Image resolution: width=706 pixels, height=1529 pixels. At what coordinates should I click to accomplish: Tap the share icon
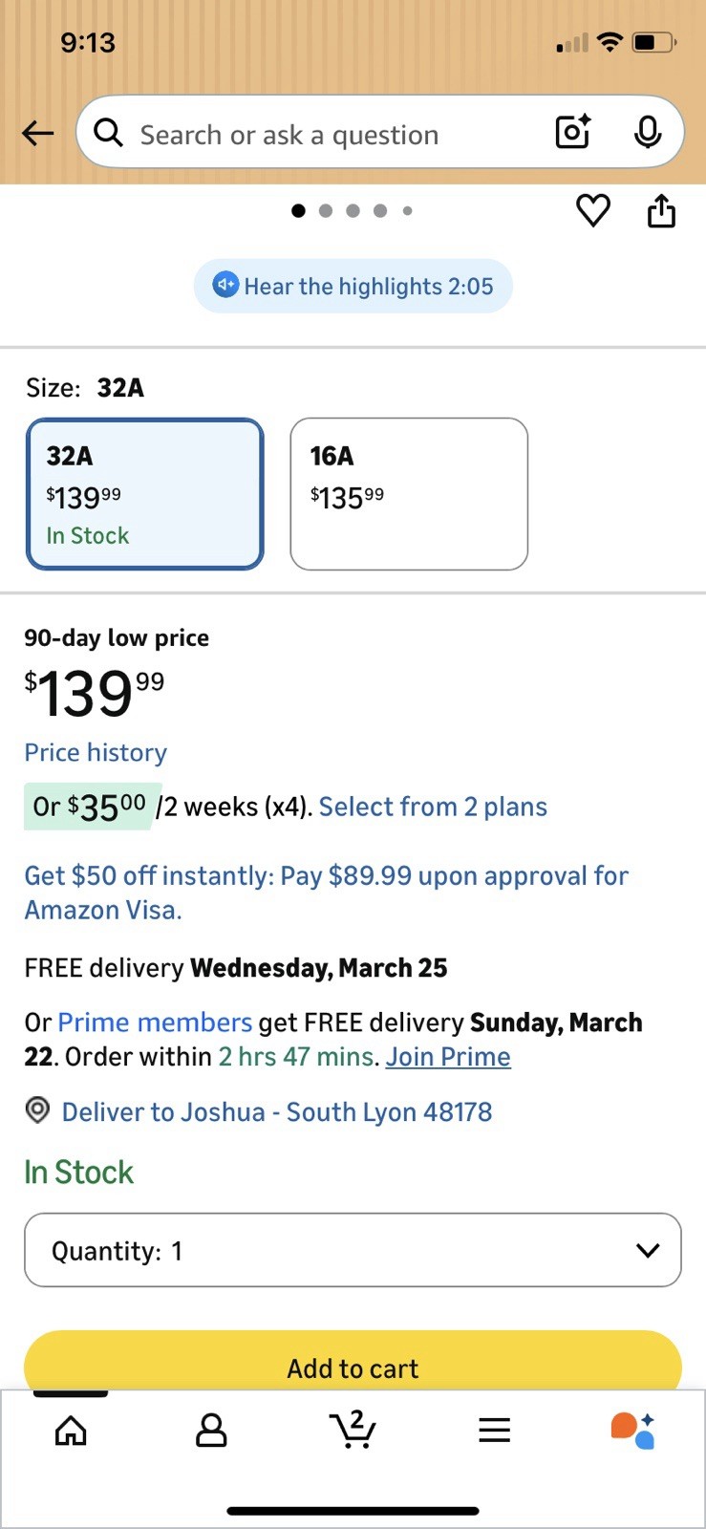661,210
